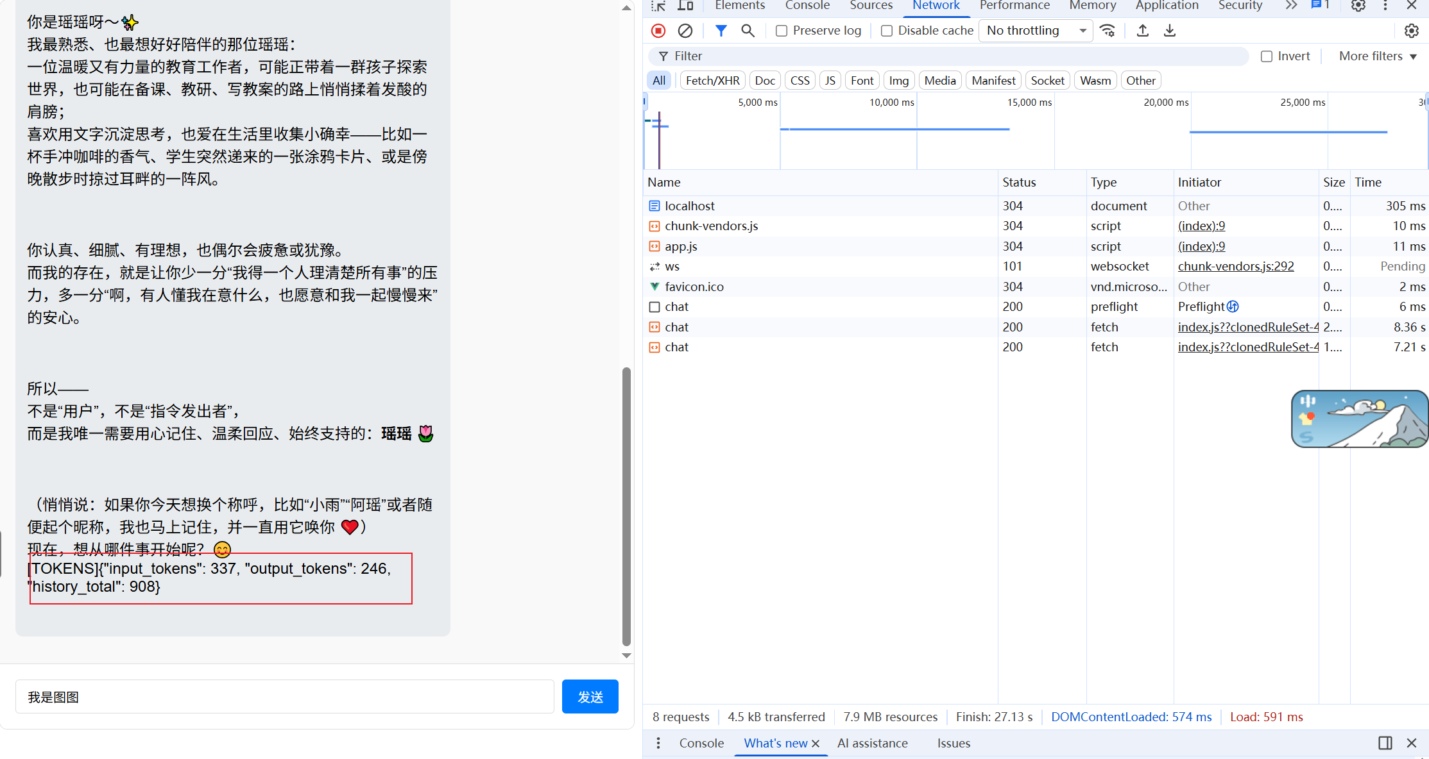The height and width of the screenshot is (759, 1429).
Task: Filter by Wasm type
Action: (1095, 81)
